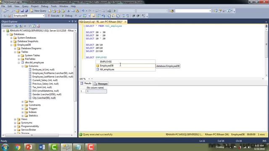Click the Cancel Executing Query stop icon
The image size is (269, 151).
coord(76,16)
